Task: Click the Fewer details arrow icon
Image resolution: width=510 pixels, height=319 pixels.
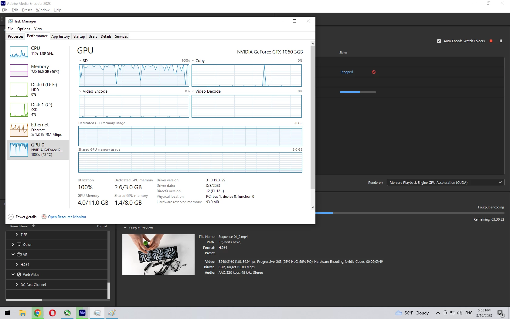Action: coord(11,217)
